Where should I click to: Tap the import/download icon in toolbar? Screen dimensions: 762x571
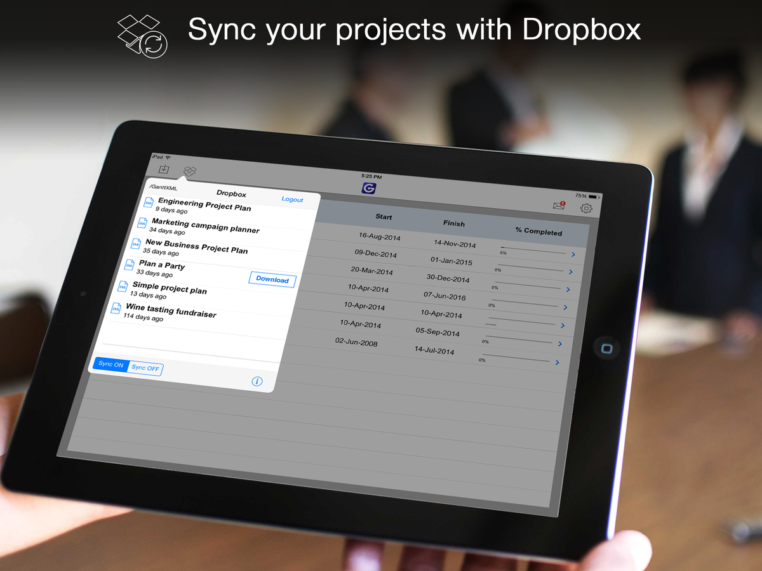click(164, 169)
